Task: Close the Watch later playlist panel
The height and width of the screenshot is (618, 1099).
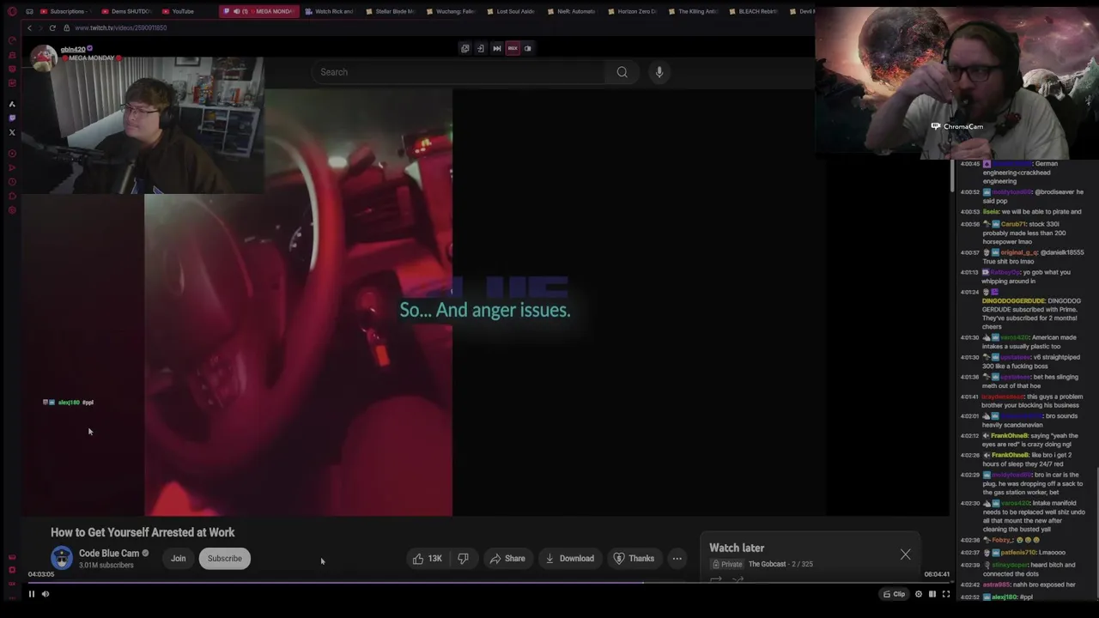Action: (x=905, y=554)
